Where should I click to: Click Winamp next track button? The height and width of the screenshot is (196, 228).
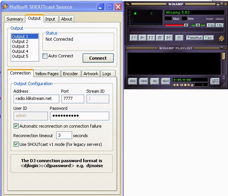tap(169, 38)
